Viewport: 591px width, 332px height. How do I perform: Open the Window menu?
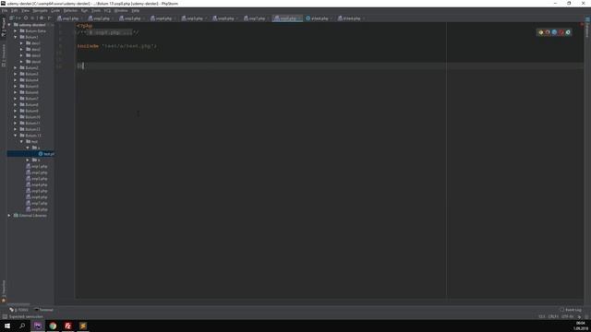[x=121, y=10]
